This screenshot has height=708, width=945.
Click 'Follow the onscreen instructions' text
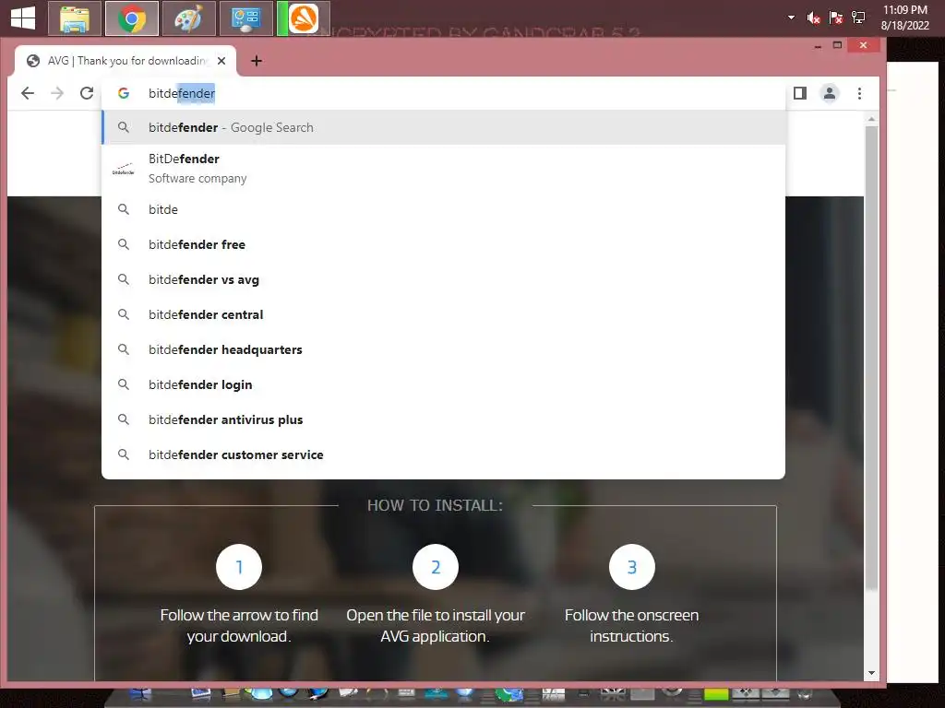tap(631, 626)
